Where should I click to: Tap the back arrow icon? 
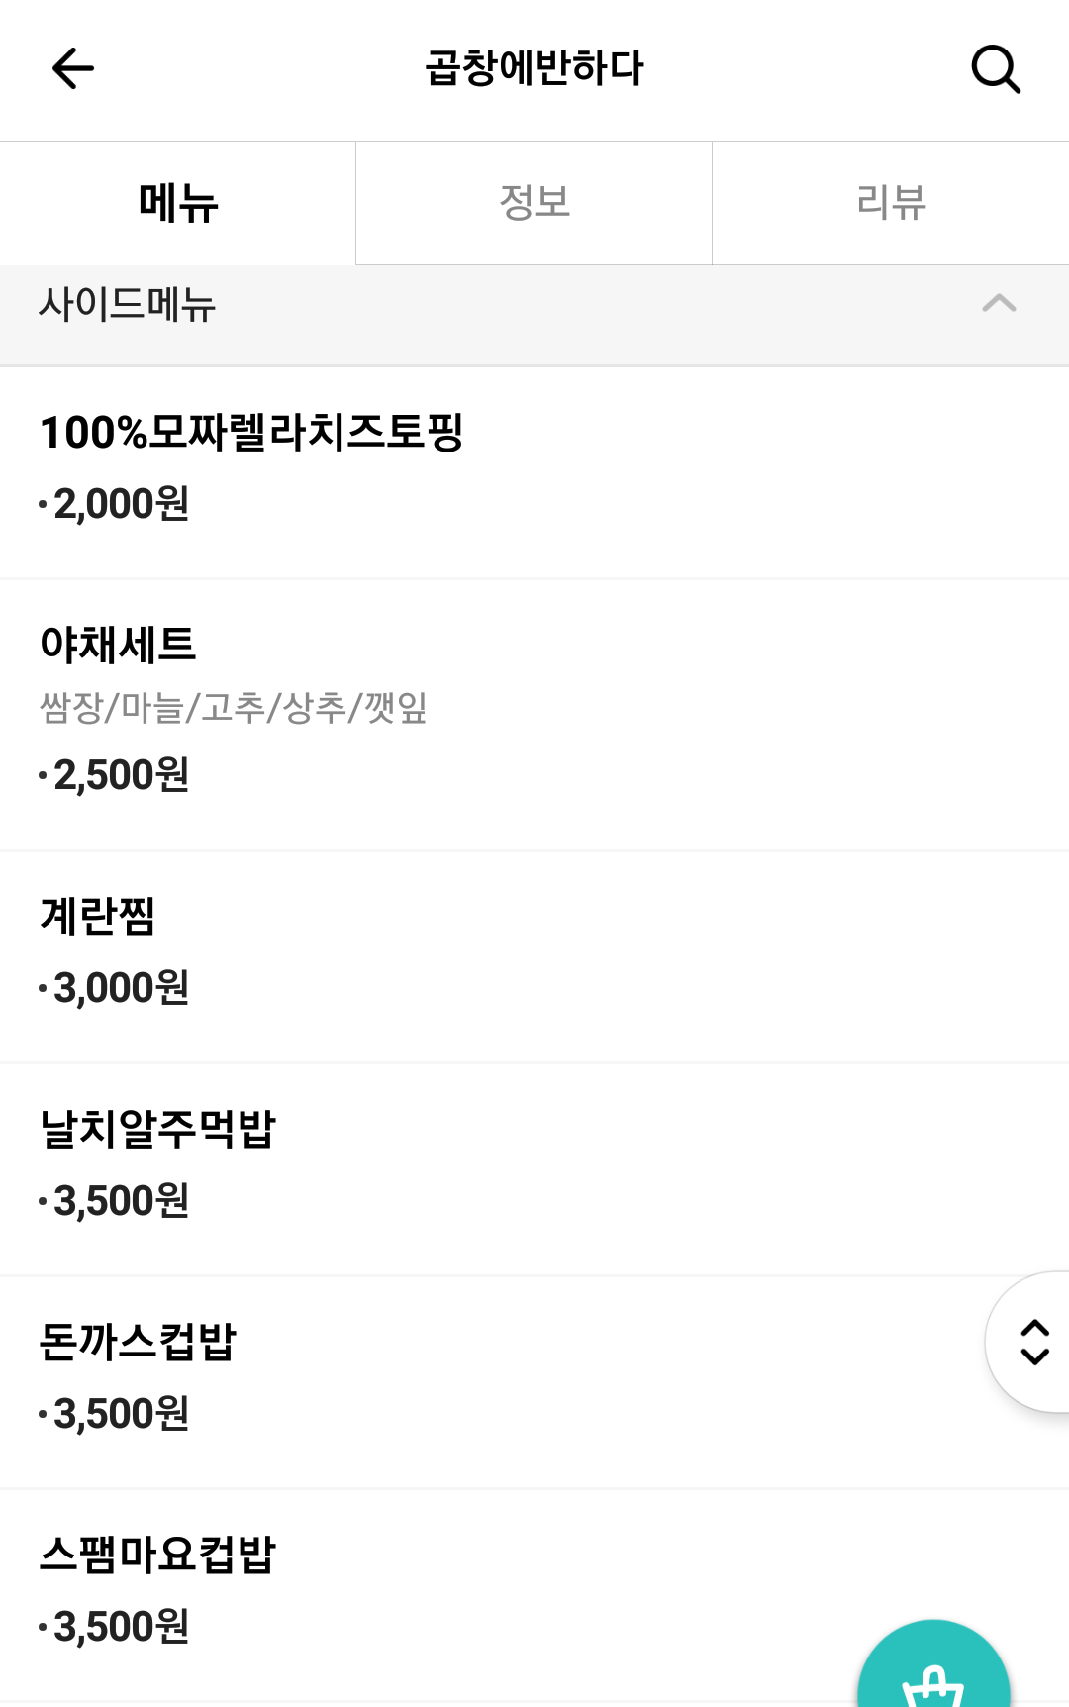point(72,69)
